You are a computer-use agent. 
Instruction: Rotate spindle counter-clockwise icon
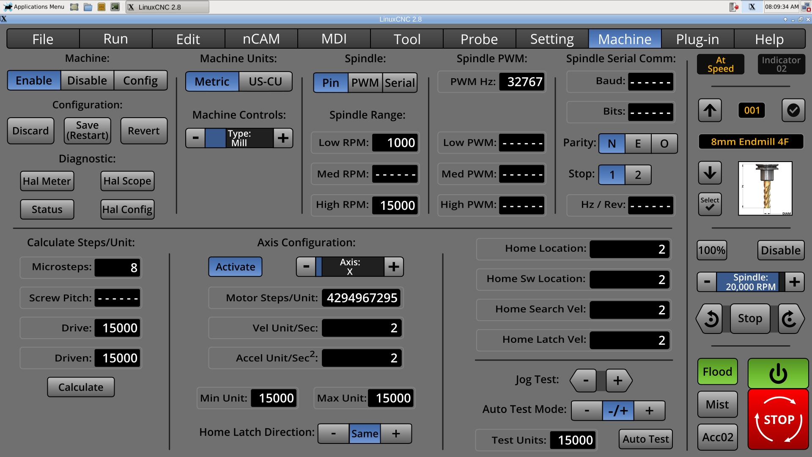pyautogui.click(x=710, y=319)
